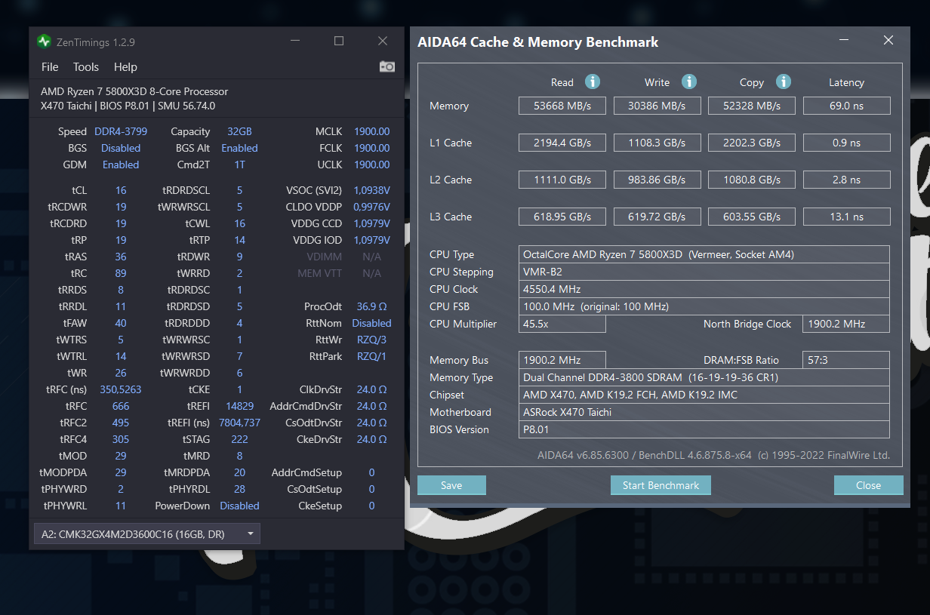Click the L1 Cache Read value 2194.4 GB/s
Viewport: 930px width, 615px height.
(x=562, y=143)
